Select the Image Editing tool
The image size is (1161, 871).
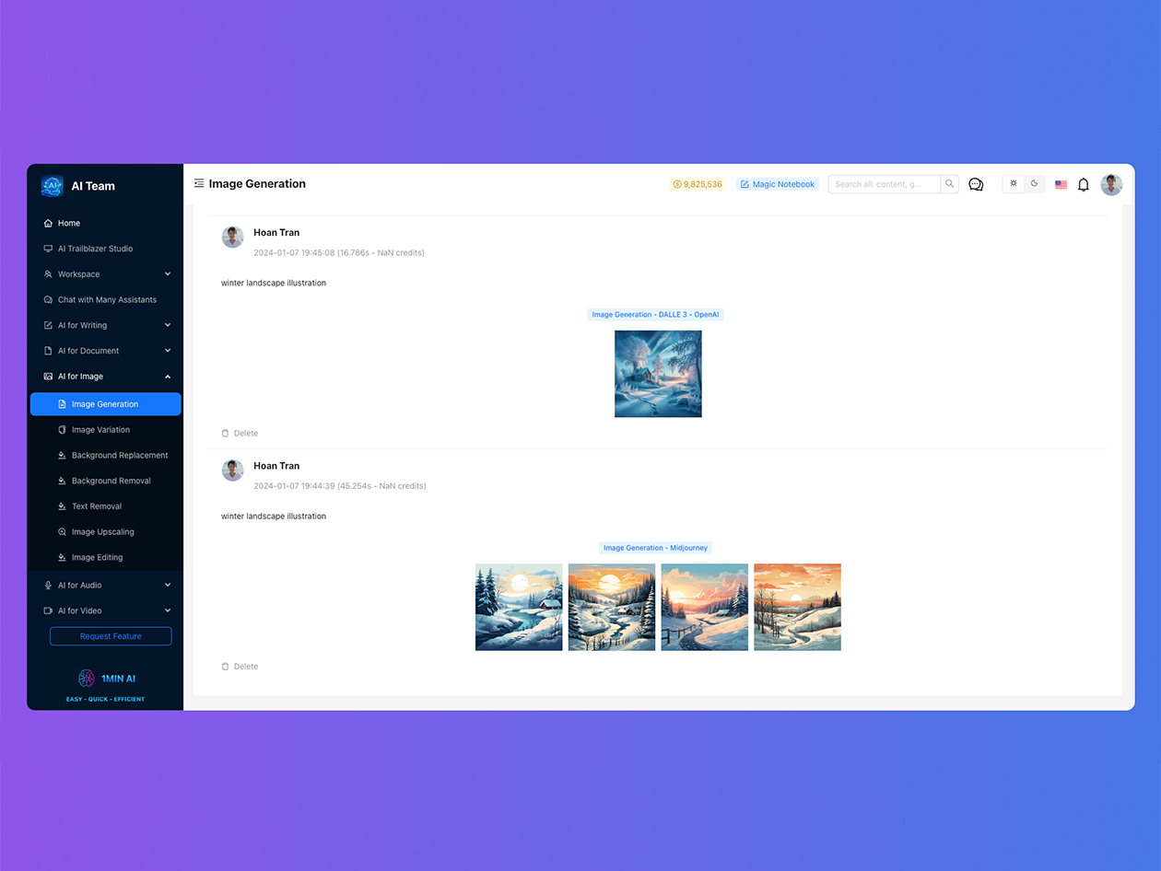96,557
